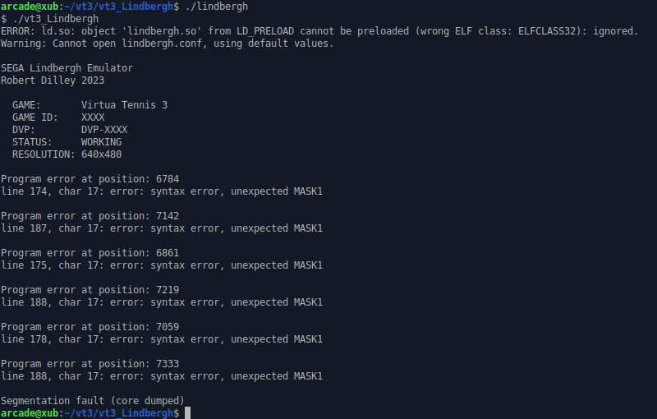
Task: Click the 'line 187' syntax error line
Action: [x=162, y=228]
